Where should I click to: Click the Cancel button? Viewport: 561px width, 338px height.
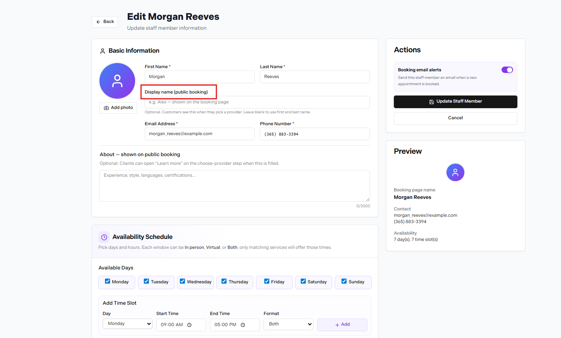tap(456, 118)
